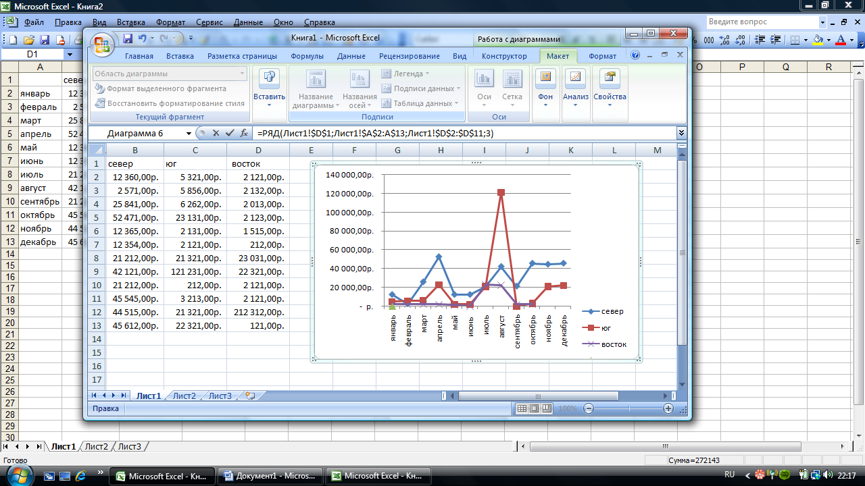Click север legend entry in chart
Viewport: 865px width, 486px height.
[603, 311]
